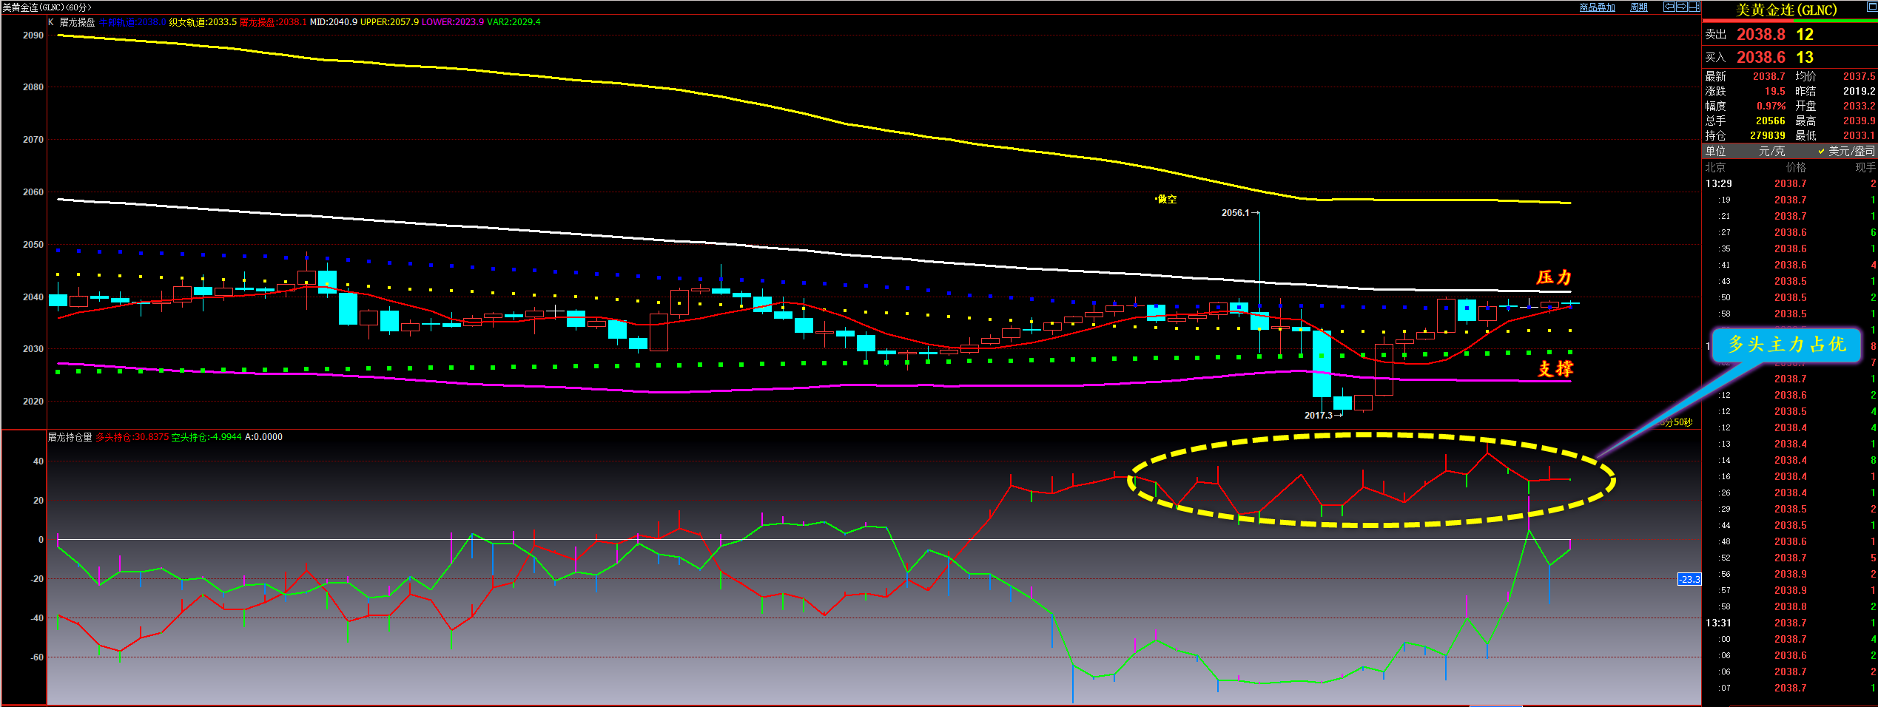Screen dimensions: 1878x707
Task: Toggle the side panel layout icon
Action: pyautogui.click(x=1694, y=7)
